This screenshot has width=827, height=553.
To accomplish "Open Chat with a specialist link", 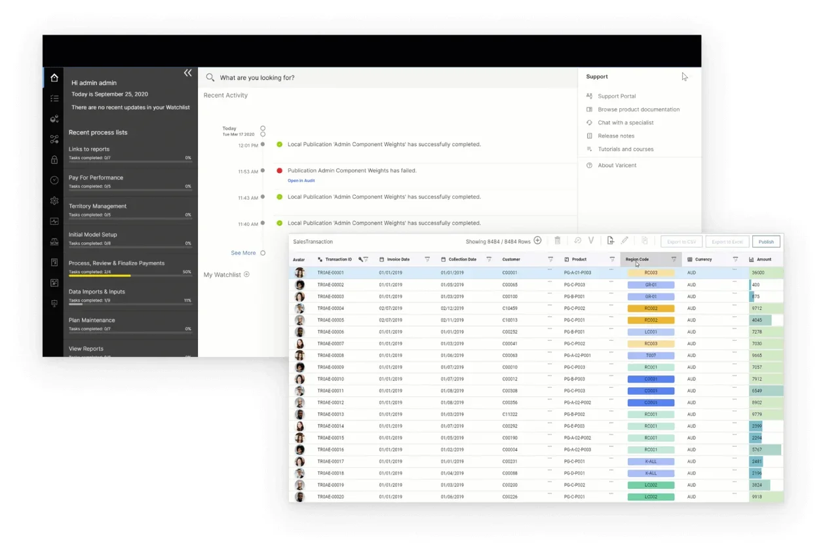I will pyautogui.click(x=625, y=123).
